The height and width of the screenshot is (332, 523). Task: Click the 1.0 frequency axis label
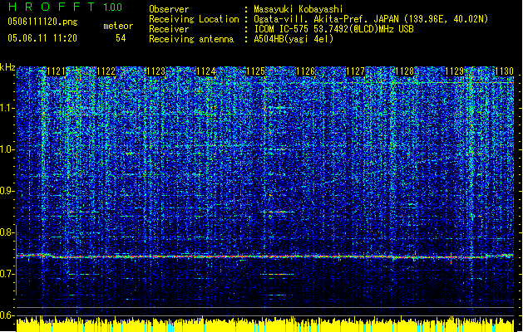tap(7, 150)
